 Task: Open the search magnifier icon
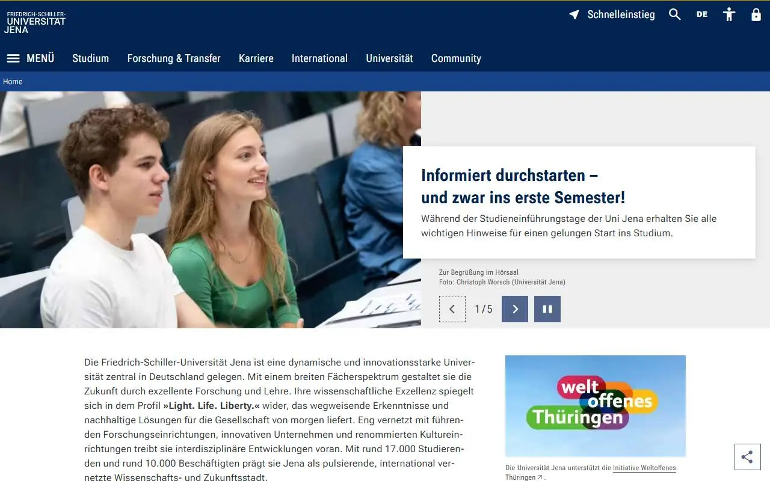pyautogui.click(x=675, y=14)
